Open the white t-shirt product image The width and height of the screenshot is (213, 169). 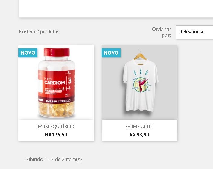pyautogui.click(x=139, y=83)
